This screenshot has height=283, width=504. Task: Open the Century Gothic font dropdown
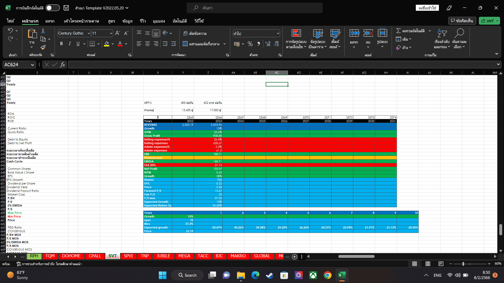pos(89,33)
